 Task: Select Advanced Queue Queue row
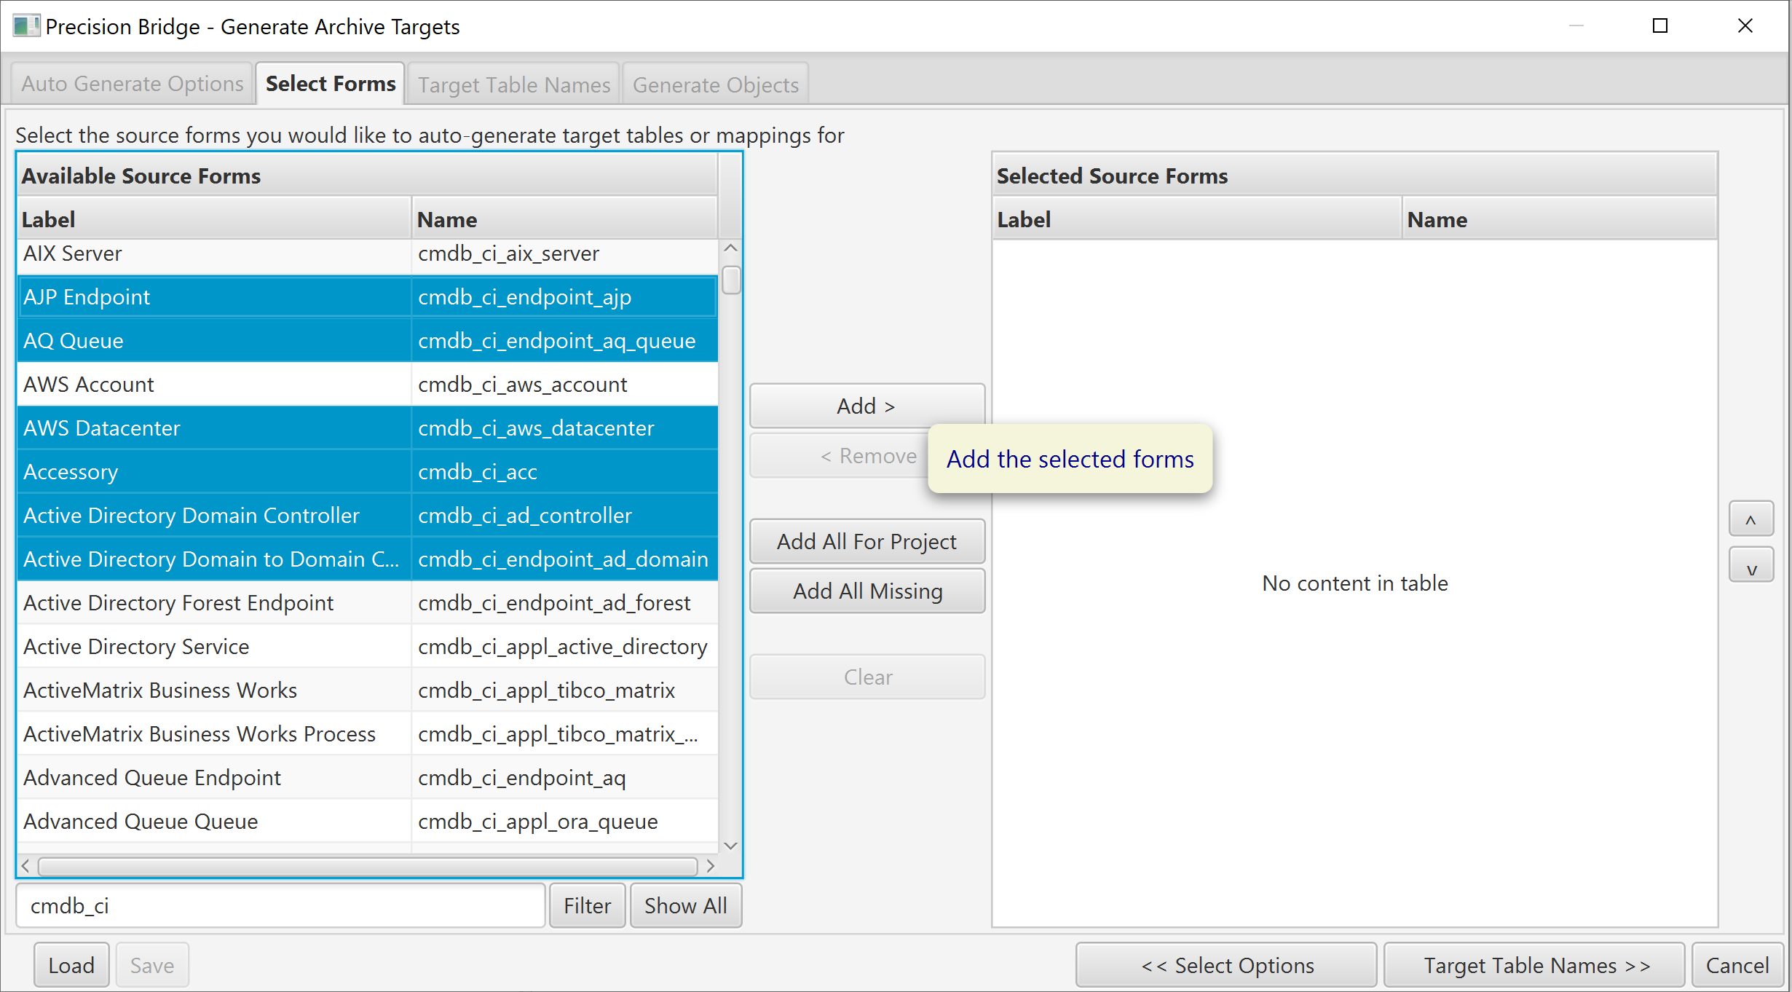click(367, 821)
